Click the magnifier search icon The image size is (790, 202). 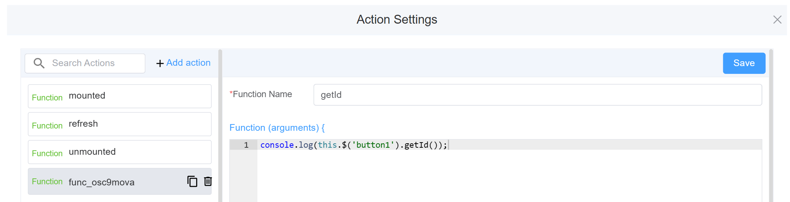point(39,63)
